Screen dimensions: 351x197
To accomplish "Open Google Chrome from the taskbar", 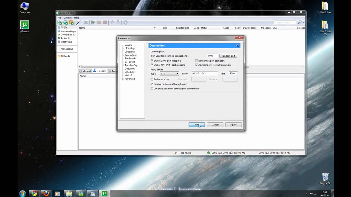I will click(x=34, y=194).
